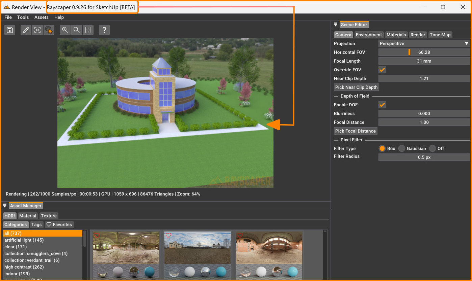
Task: Select 'collection: smugglers_cove (4)' category
Action: pyautogui.click(x=43, y=253)
